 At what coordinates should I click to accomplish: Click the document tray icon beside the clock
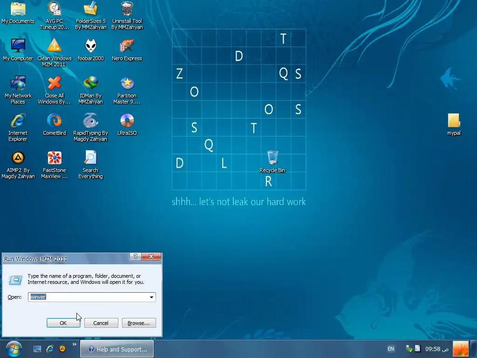[418, 349]
